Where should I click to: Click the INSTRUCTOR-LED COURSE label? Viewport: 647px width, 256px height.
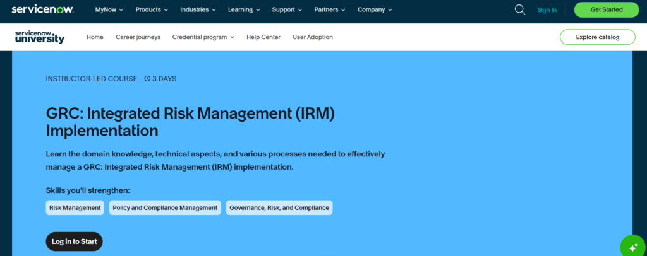click(92, 79)
